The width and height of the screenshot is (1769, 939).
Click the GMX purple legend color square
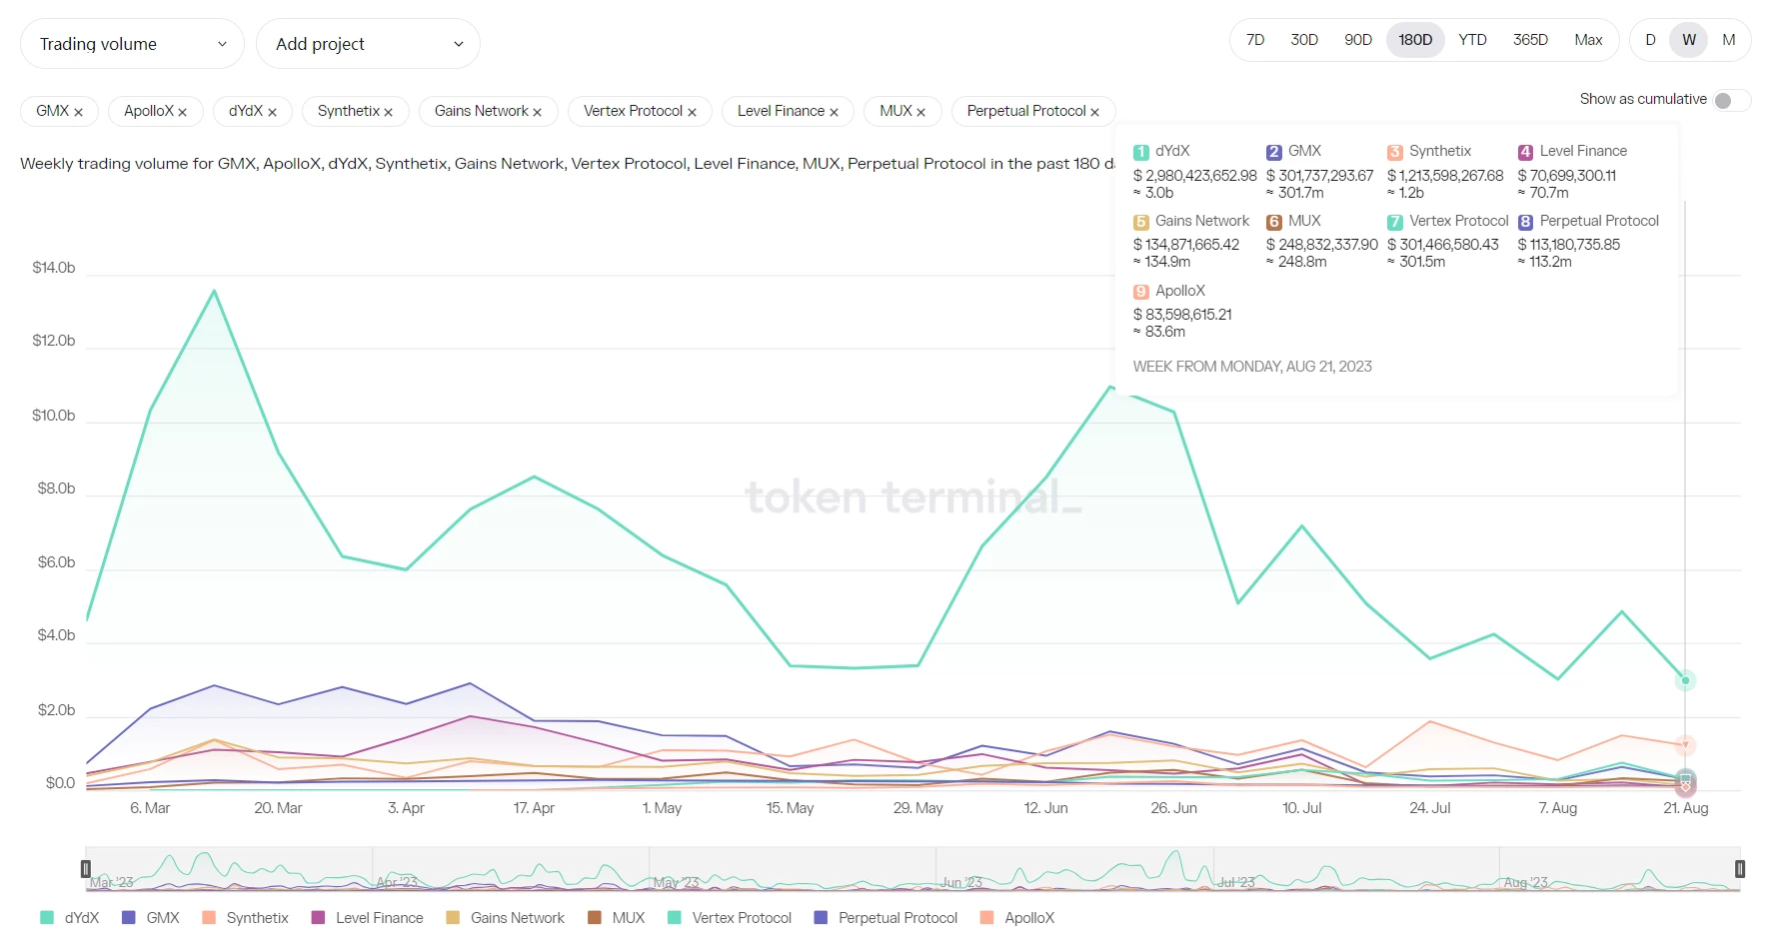tap(128, 918)
